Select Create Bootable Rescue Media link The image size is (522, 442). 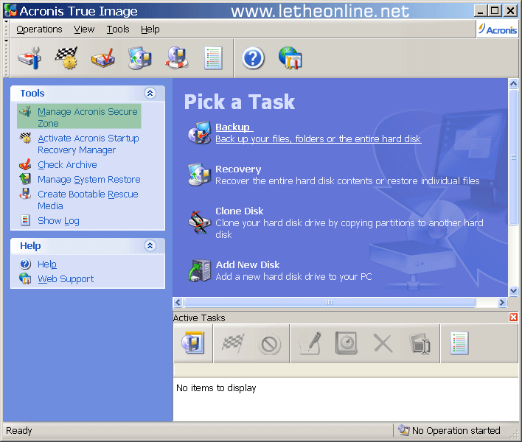pyautogui.click(x=88, y=200)
